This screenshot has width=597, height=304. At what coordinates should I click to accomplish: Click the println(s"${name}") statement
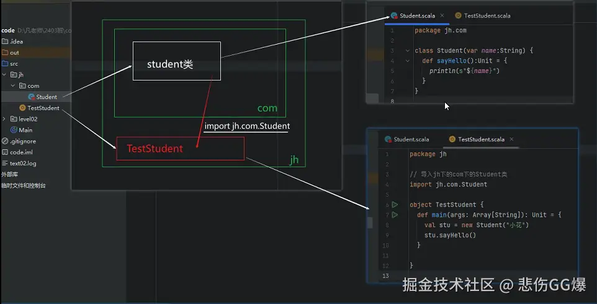[x=464, y=71]
